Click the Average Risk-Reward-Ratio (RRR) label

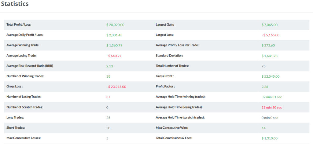coord(30,66)
